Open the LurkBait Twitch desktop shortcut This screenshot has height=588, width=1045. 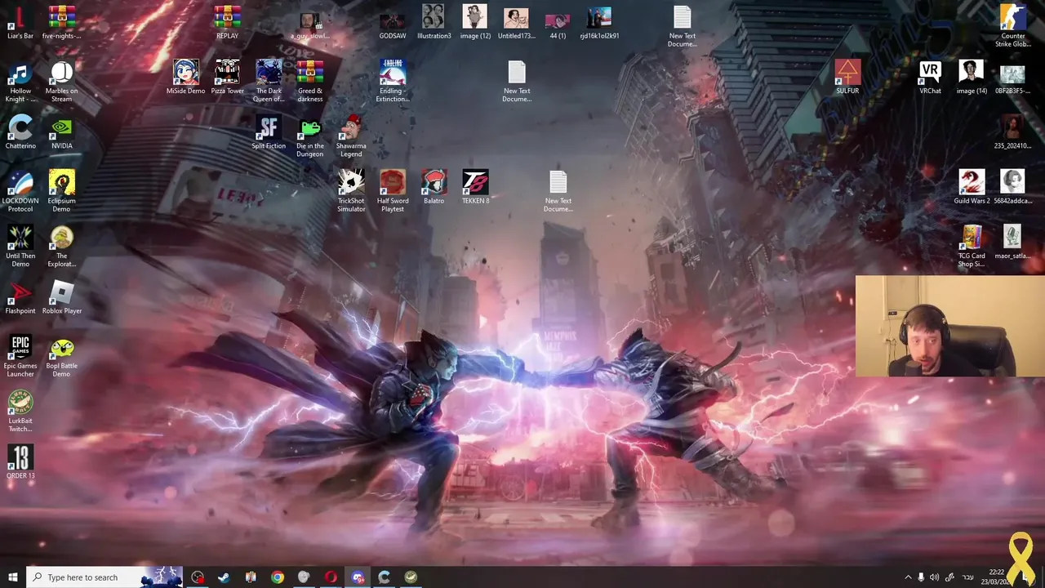(20, 410)
